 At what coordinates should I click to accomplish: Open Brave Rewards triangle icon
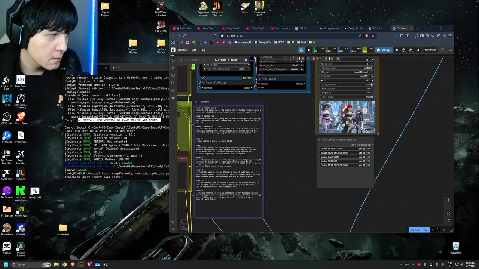pyautogui.click(x=373, y=36)
